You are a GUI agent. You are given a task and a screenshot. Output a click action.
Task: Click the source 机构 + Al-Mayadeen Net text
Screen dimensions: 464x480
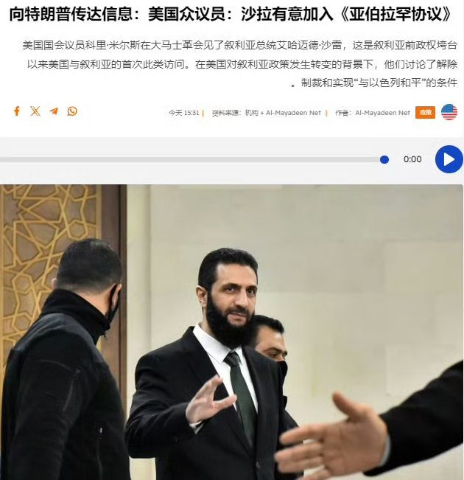pos(283,113)
